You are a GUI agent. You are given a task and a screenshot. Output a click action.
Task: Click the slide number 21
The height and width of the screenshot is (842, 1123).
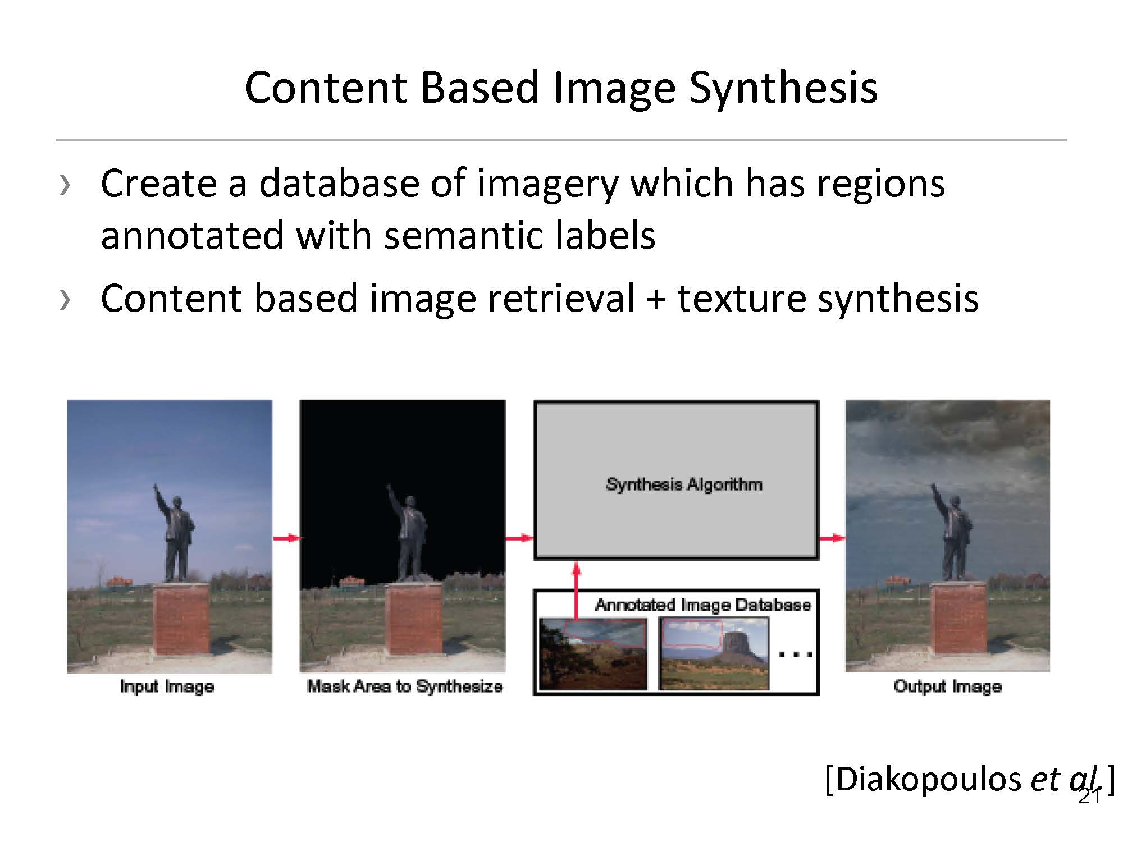pyautogui.click(x=1089, y=796)
